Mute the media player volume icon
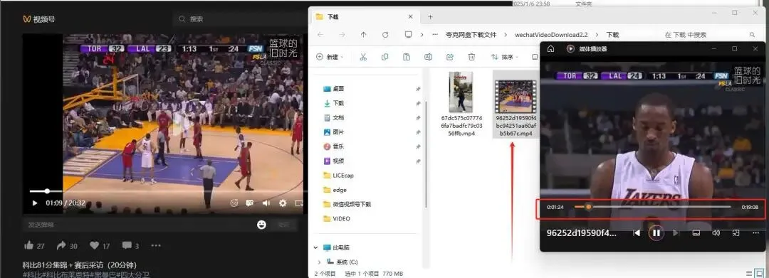 coord(716,233)
